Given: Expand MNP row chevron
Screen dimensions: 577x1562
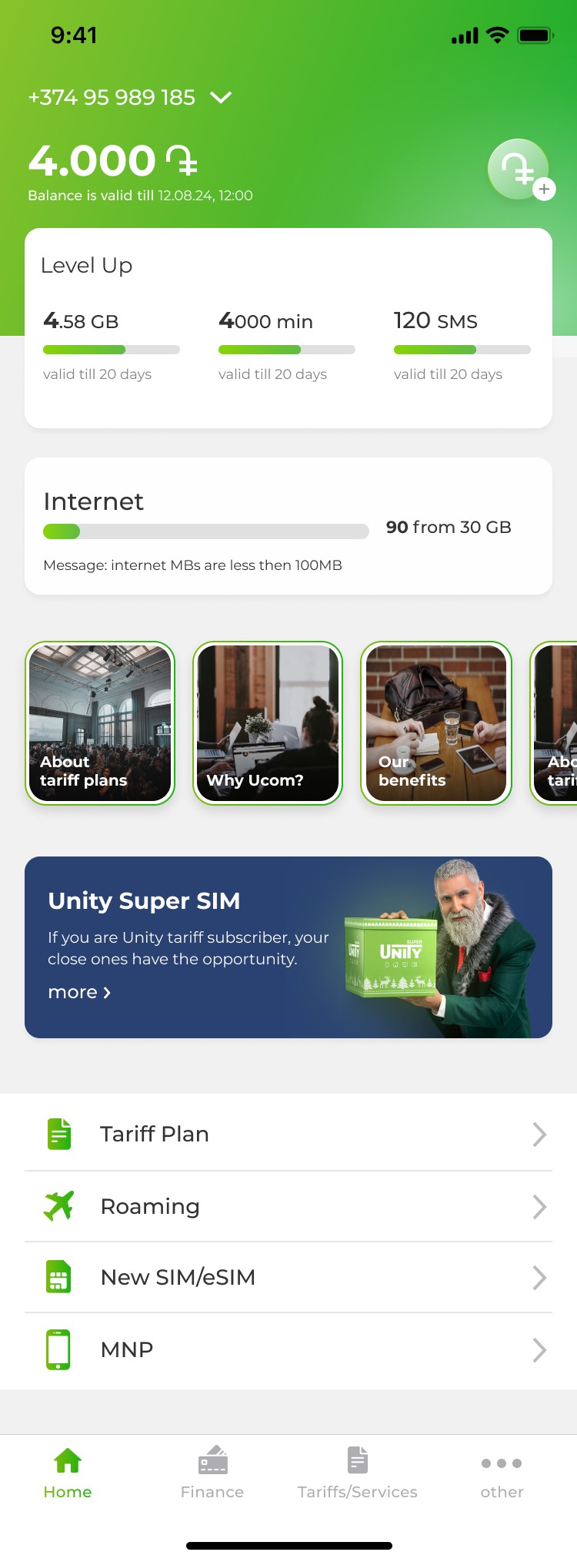Looking at the screenshot, I should (539, 1349).
